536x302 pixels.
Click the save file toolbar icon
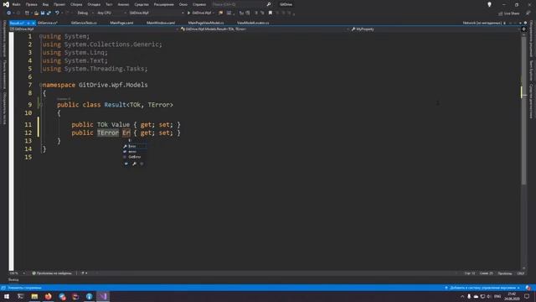43,13
